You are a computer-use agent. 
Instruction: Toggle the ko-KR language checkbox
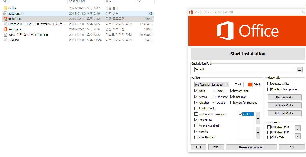tap(241, 114)
